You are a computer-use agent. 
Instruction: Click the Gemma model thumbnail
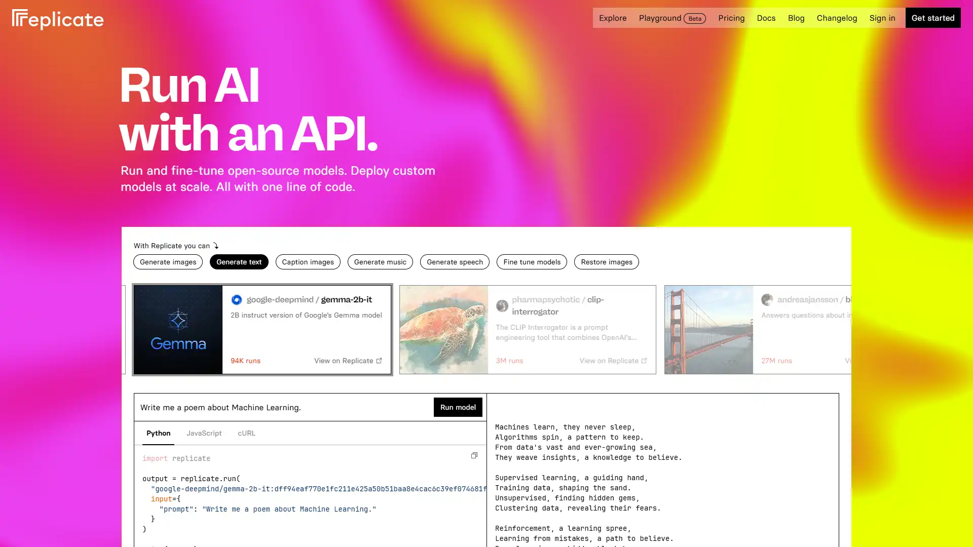(x=178, y=330)
